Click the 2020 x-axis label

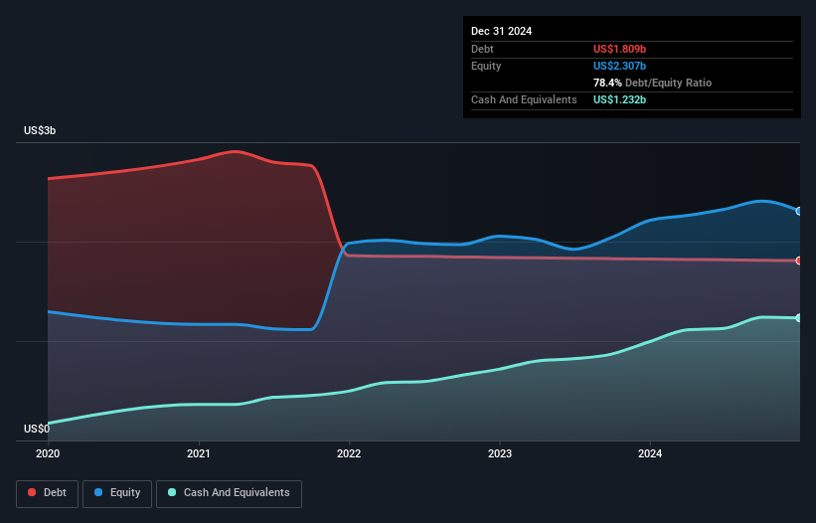(x=48, y=453)
